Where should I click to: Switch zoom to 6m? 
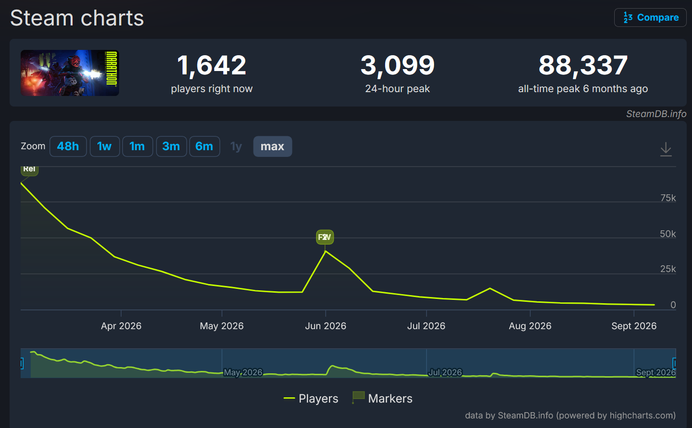(x=205, y=146)
